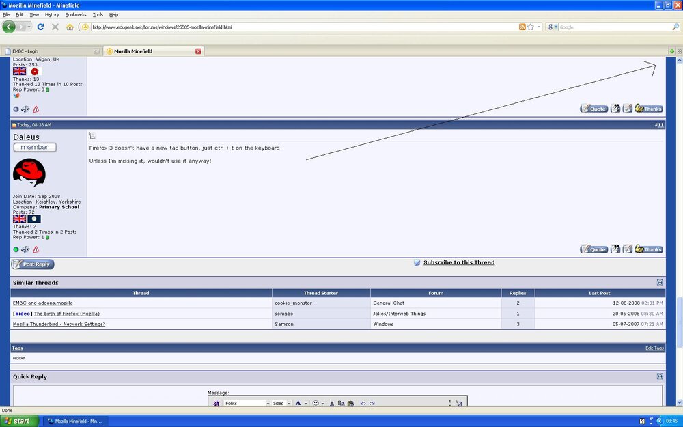The image size is (683, 427).
Task: Open the address bar history dropdown arrow
Action: [539, 27]
